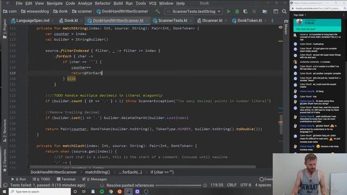Click the Windows taskbar search box
The width and height of the screenshot is (347, 195).
(x=40, y=191)
